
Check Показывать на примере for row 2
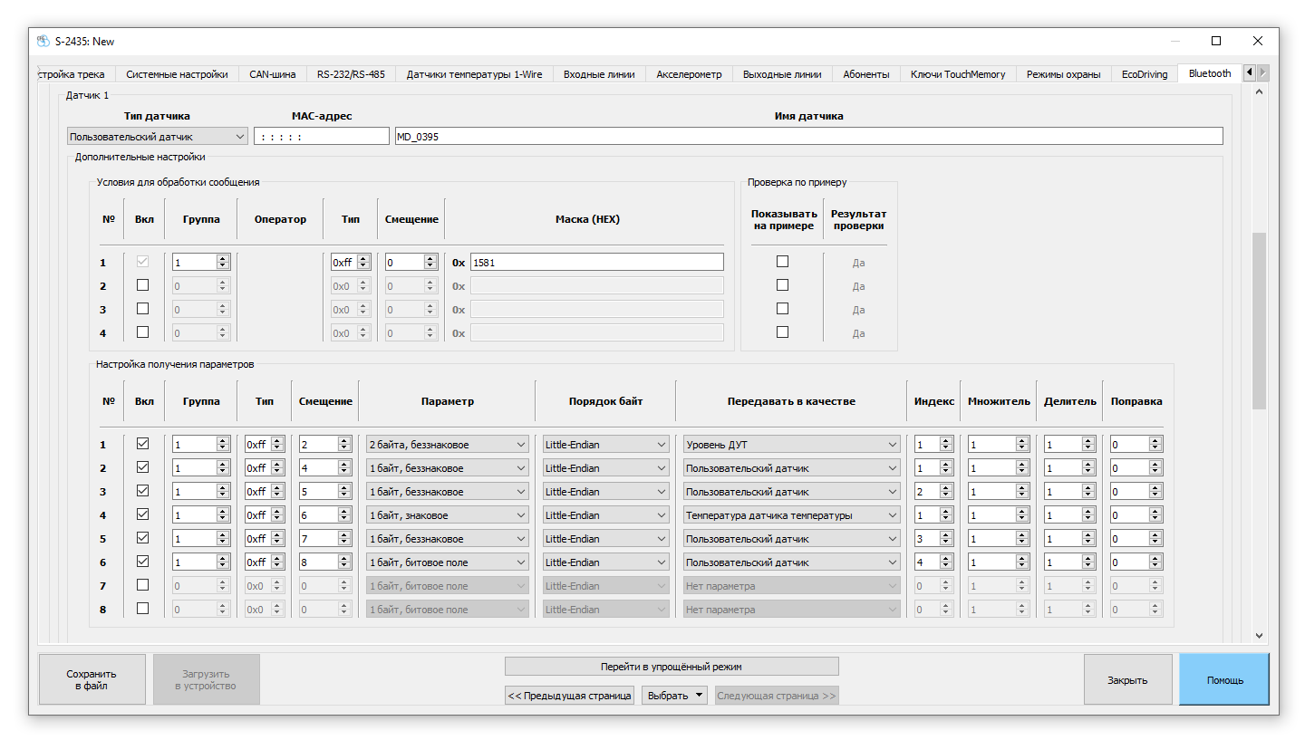tap(782, 285)
